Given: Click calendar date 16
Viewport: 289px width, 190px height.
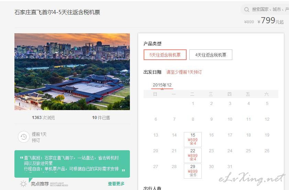Looking at the screenshot, I should pyautogui.click(x=211, y=135).
